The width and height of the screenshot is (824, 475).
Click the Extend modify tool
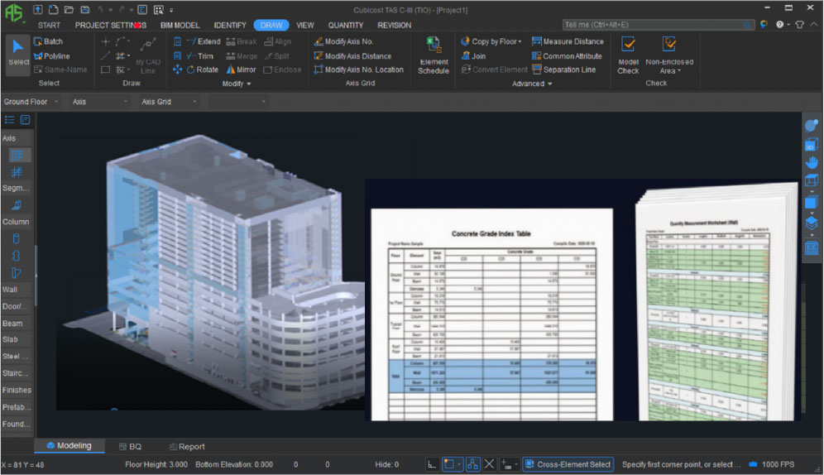pyautogui.click(x=204, y=41)
